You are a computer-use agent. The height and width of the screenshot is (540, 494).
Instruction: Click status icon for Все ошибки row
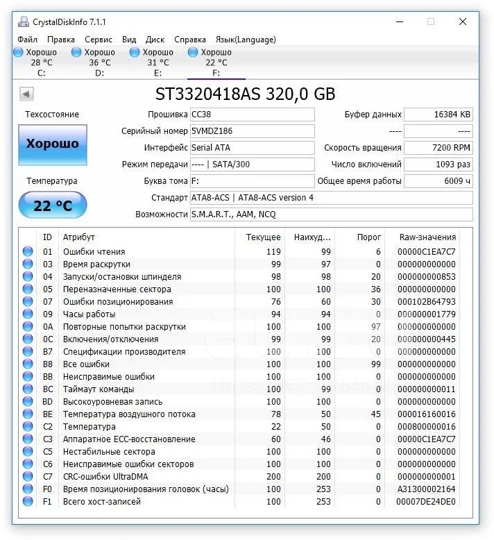[x=28, y=364]
